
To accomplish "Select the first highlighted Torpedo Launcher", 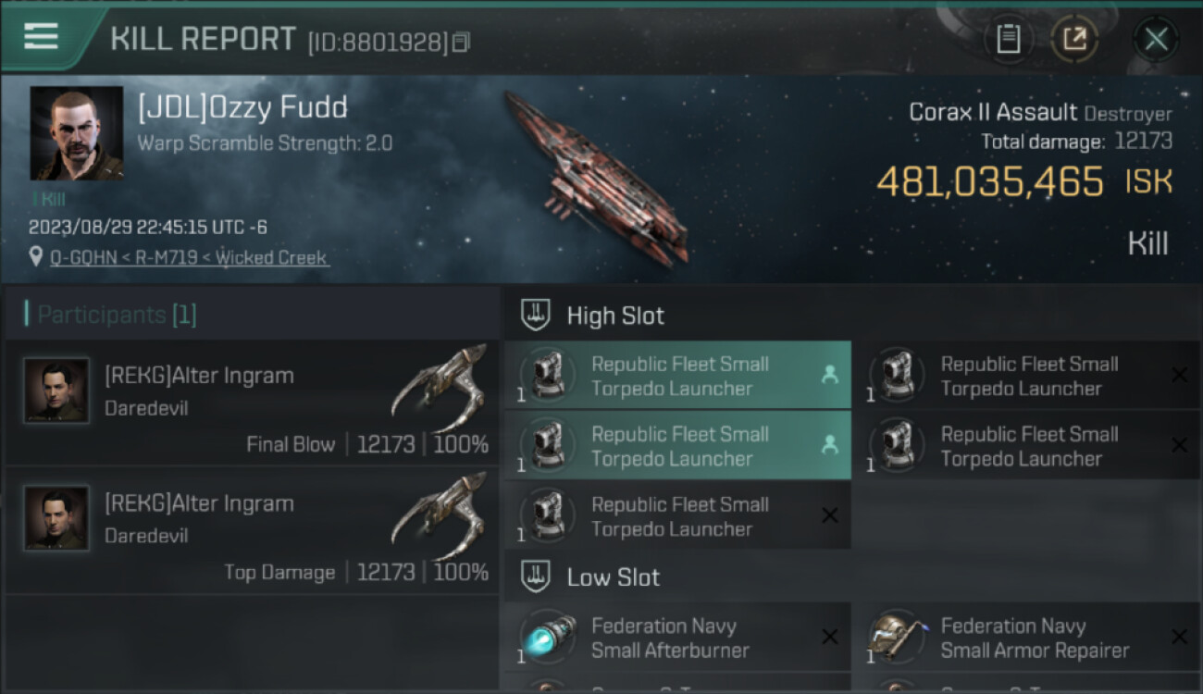I will (x=677, y=376).
